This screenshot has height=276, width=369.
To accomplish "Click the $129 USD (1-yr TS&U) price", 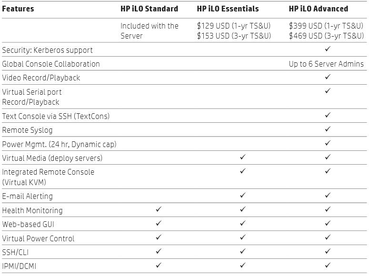I will tap(234, 26).
